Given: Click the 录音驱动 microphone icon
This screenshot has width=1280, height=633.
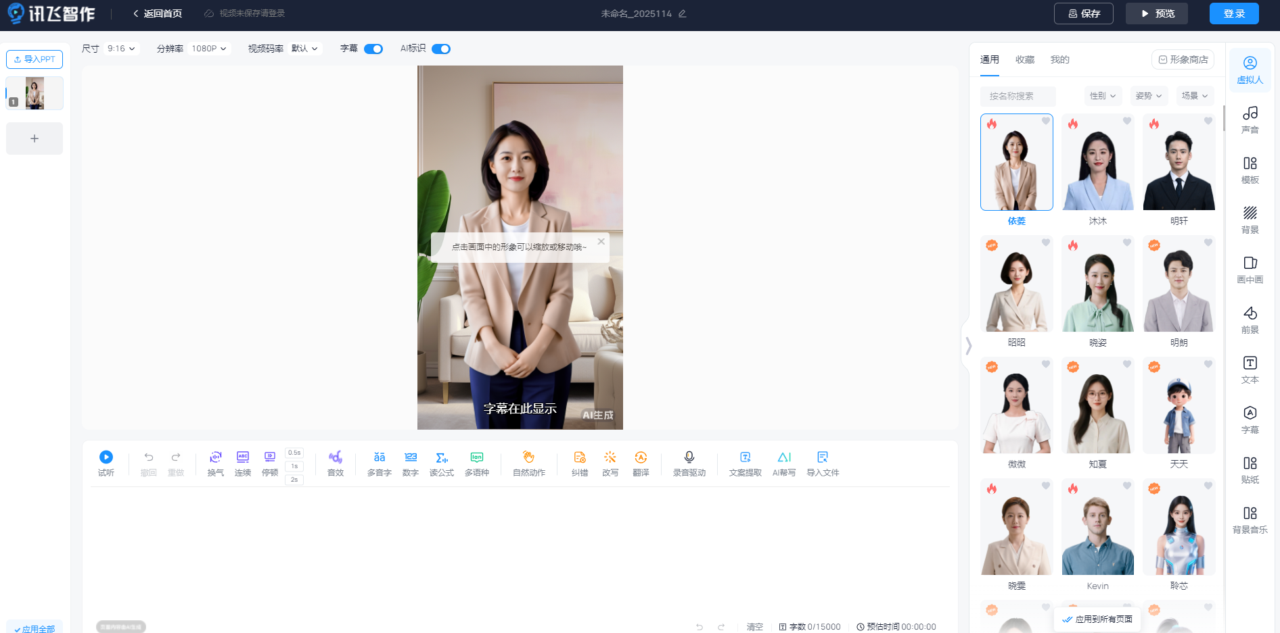Looking at the screenshot, I should coord(689,457).
